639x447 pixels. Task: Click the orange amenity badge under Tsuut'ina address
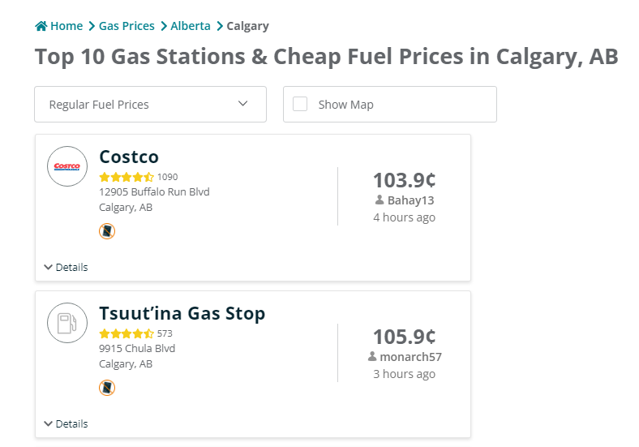(107, 388)
